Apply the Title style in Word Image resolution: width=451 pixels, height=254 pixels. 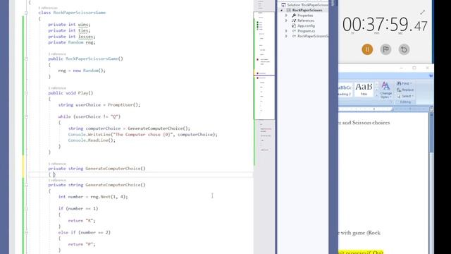coord(364,90)
